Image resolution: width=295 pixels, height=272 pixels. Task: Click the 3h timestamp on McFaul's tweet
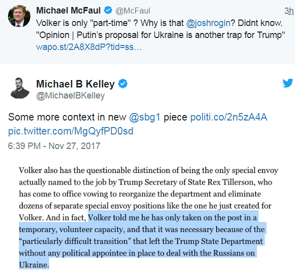289,11
